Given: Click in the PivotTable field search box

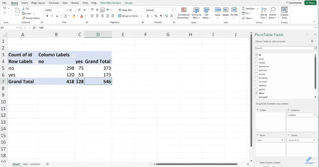Looking at the screenshot, I should point(285,48).
